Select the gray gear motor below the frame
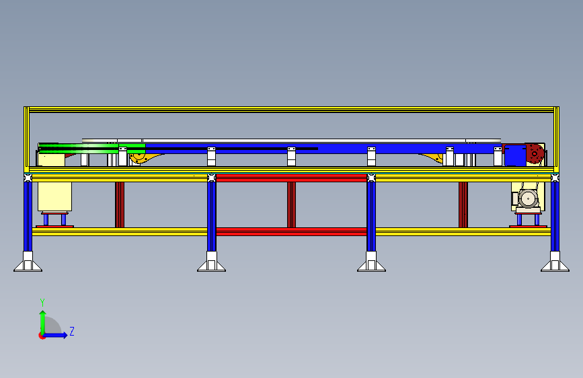 point(527,199)
